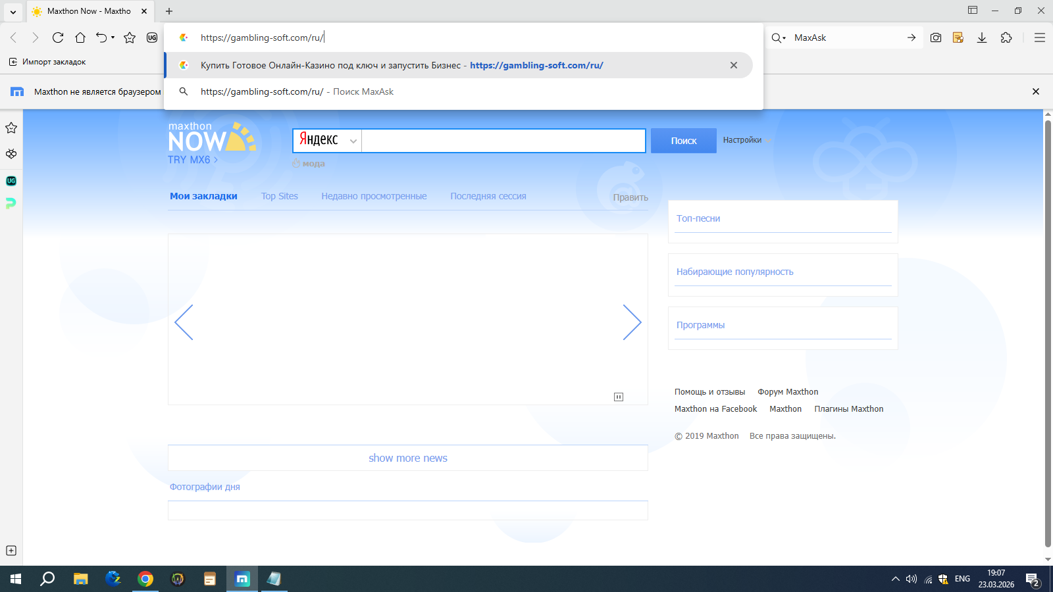Open the Топ-песни section

pyautogui.click(x=698, y=218)
